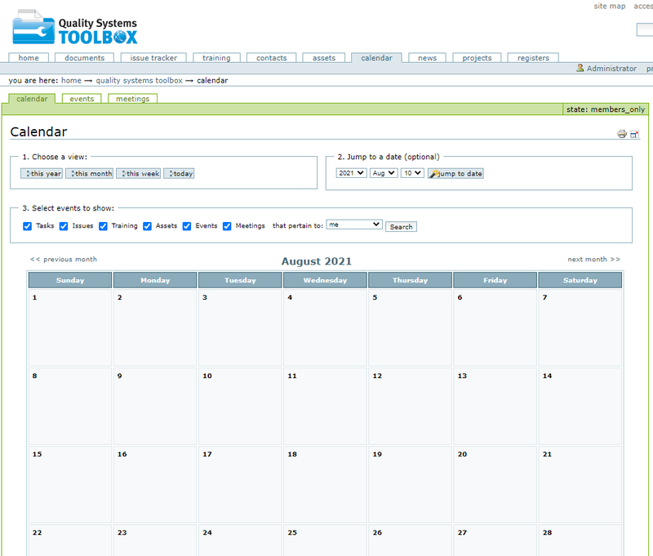Click the full screen toggle icon
The width and height of the screenshot is (653, 556).
pos(634,134)
